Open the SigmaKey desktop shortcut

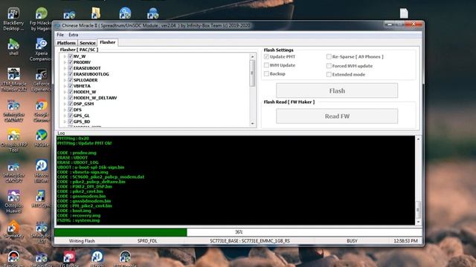[x=13, y=229]
